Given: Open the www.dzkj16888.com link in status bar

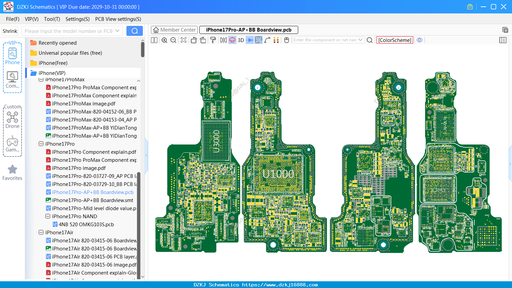Looking at the screenshot, I should (280, 285).
